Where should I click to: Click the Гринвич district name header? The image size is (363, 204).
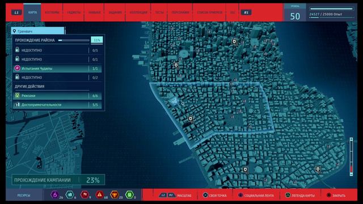click(39, 31)
